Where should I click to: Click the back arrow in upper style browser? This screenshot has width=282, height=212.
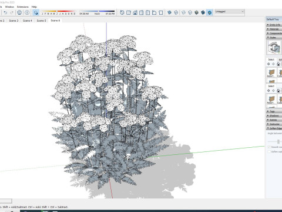[268, 64]
